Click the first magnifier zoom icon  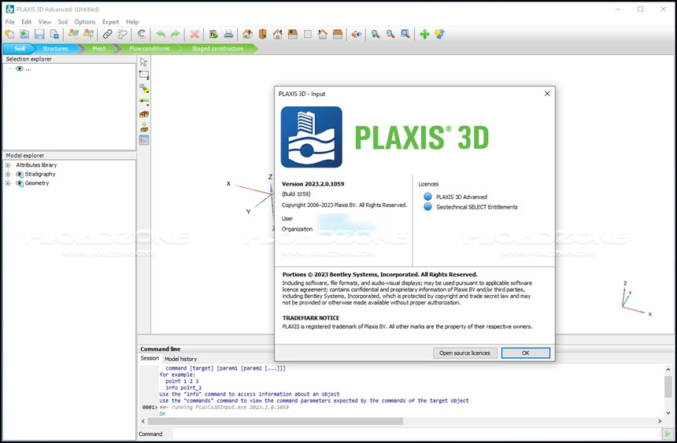click(x=375, y=34)
